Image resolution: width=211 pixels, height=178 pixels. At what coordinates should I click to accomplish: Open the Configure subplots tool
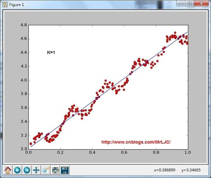point(55,170)
